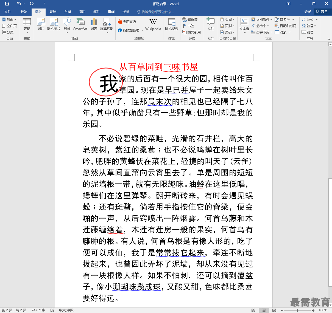Open the 公式 equation menu
The height and width of the screenshot is (313, 332).
(309, 20)
